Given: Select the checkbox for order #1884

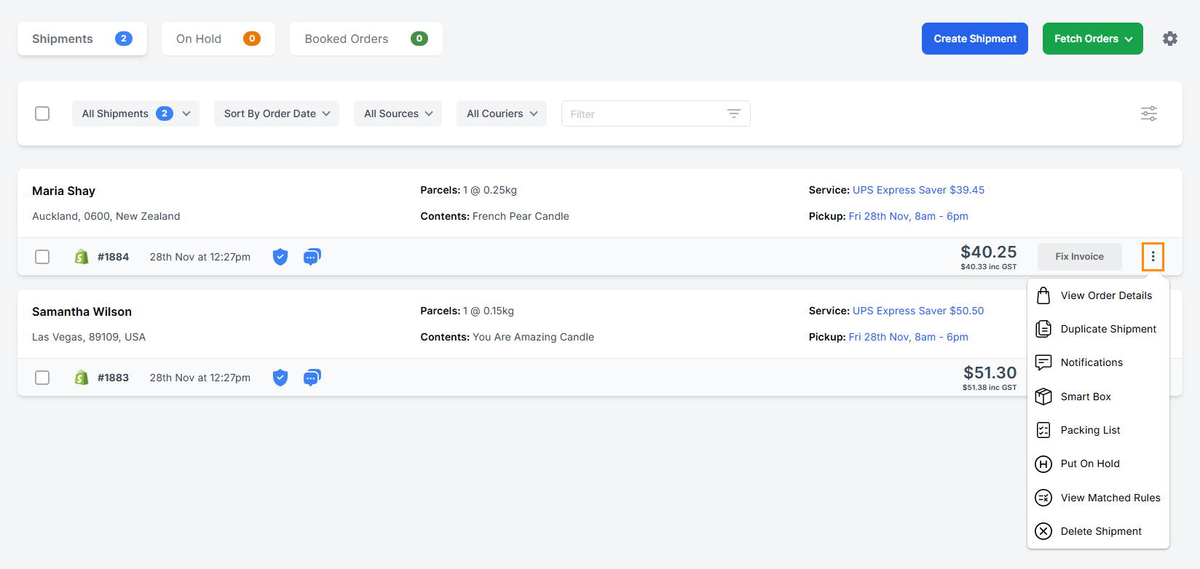Looking at the screenshot, I should click(42, 257).
